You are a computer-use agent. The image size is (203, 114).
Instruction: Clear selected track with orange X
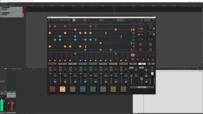(140, 49)
